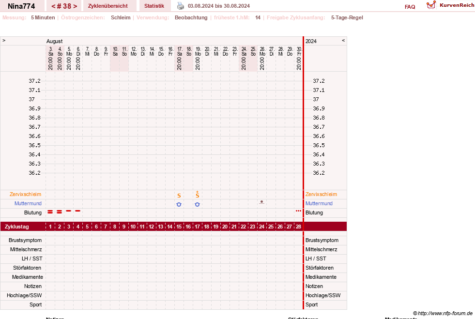Click the Schleim setting value
475x319 pixels.
click(121, 17)
